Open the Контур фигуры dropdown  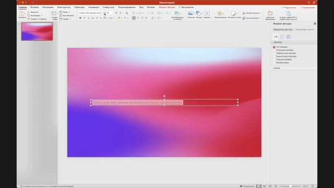[x=252, y=18]
